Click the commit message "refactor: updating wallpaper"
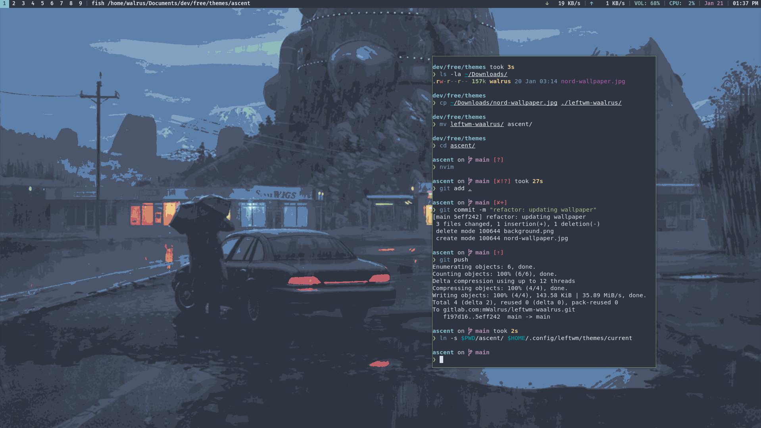 tap(543, 210)
